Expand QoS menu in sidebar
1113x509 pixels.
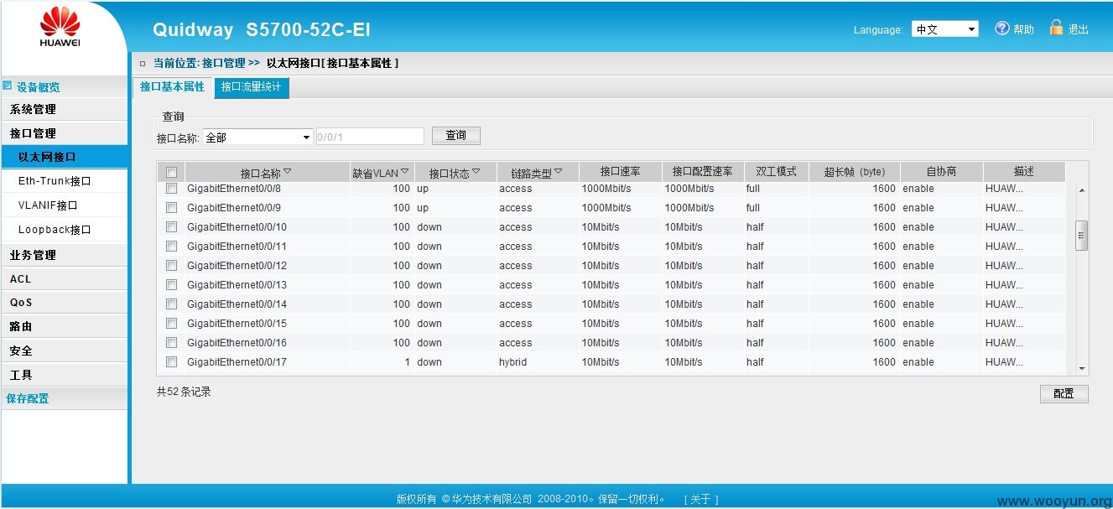click(64, 302)
